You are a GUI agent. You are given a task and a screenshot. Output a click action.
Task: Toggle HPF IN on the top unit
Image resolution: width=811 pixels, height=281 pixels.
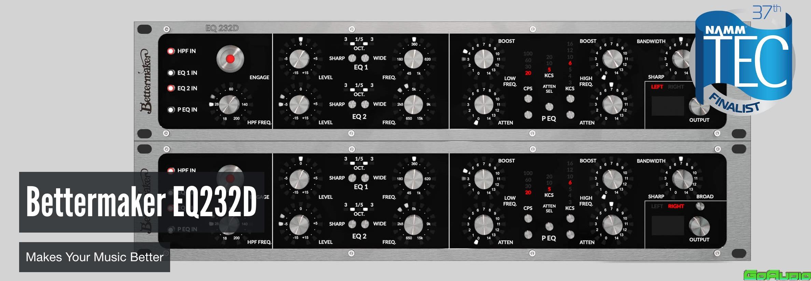coord(171,51)
